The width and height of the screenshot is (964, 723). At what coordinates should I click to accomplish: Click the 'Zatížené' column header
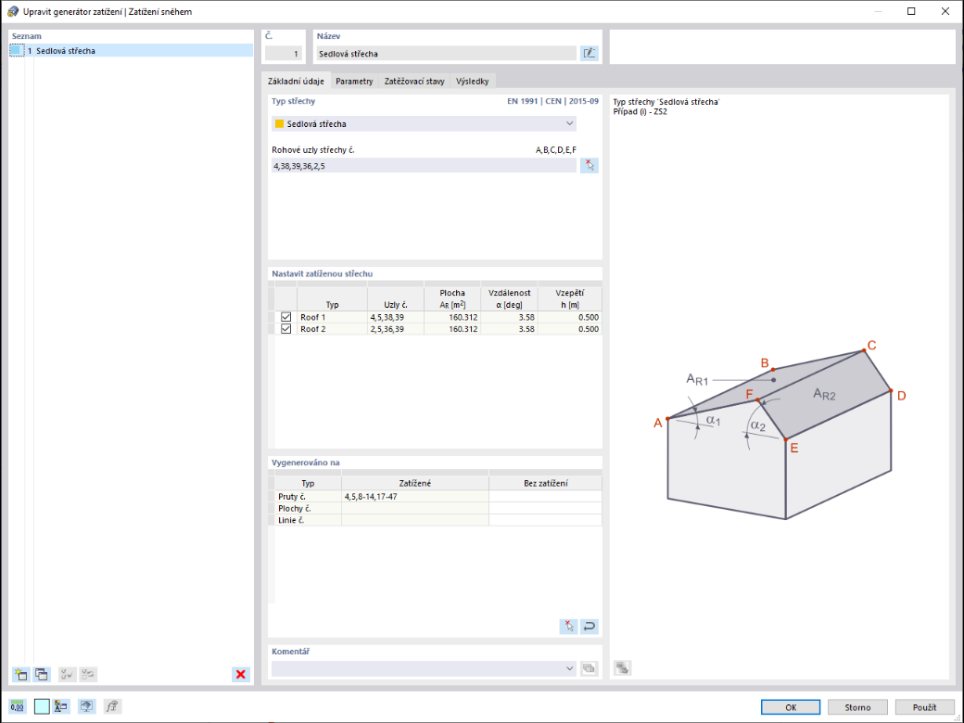pyautogui.click(x=415, y=483)
